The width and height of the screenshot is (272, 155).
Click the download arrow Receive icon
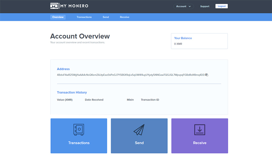tap(200, 130)
